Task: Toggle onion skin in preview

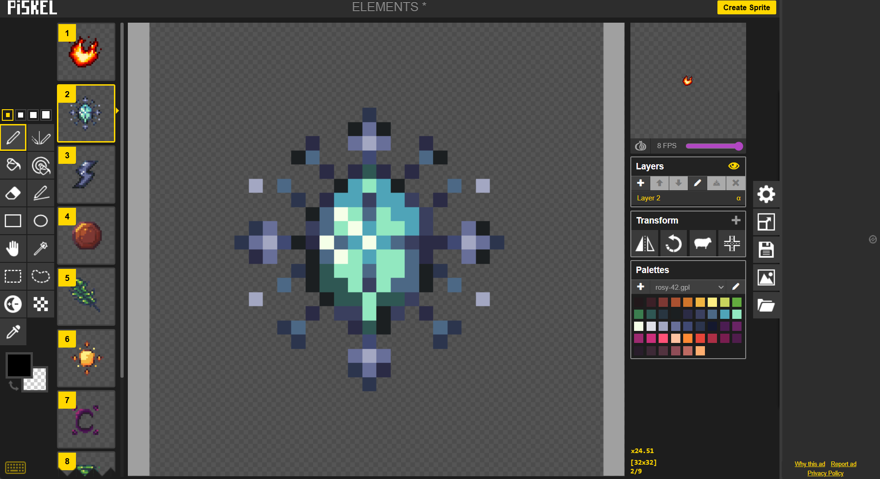Action: coord(641,146)
